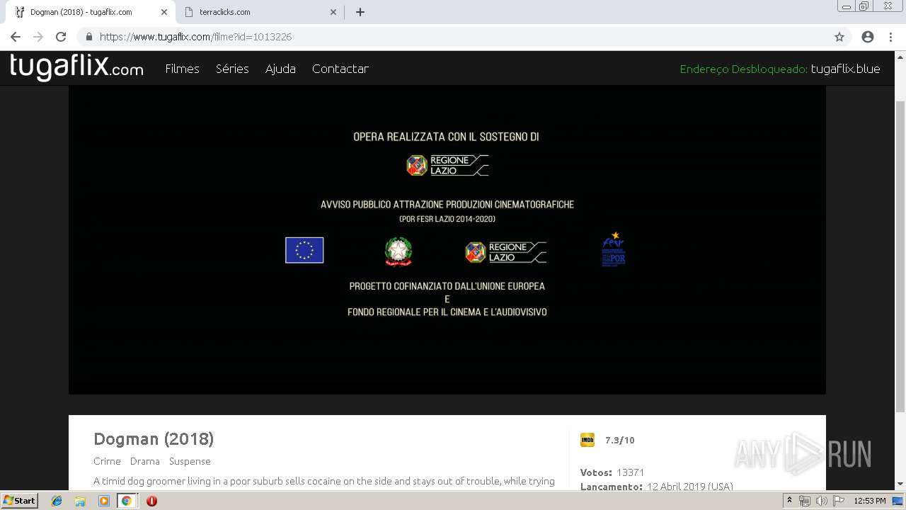
Task: View site security lock info
Action: pos(89,37)
